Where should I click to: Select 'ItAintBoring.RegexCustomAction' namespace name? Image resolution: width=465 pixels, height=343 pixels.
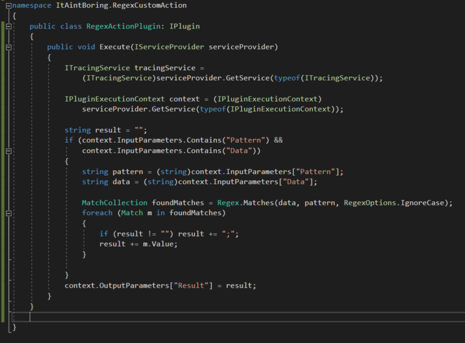(121, 5)
